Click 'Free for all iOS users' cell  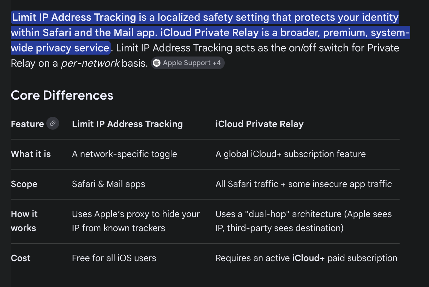(114, 258)
